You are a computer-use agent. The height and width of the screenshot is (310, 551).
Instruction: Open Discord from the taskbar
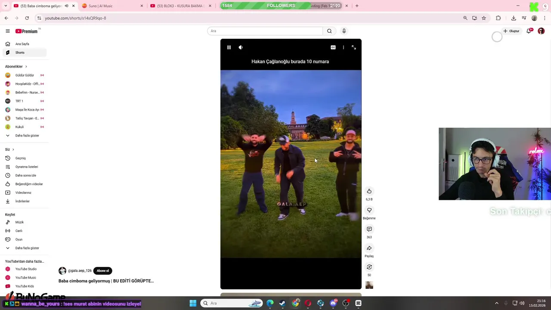point(333,303)
